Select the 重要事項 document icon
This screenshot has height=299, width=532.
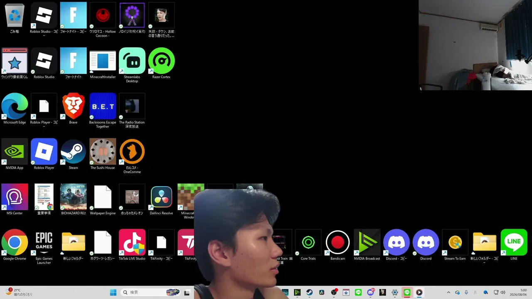pos(44,199)
